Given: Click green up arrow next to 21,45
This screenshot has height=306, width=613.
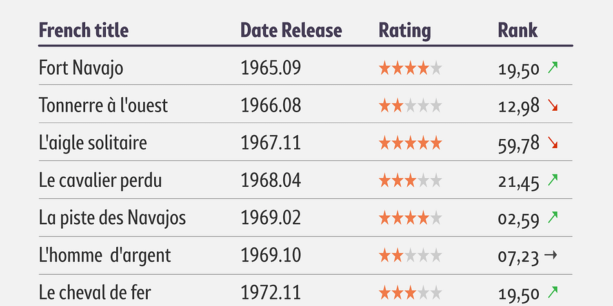Looking at the screenshot, I should pos(552,180).
